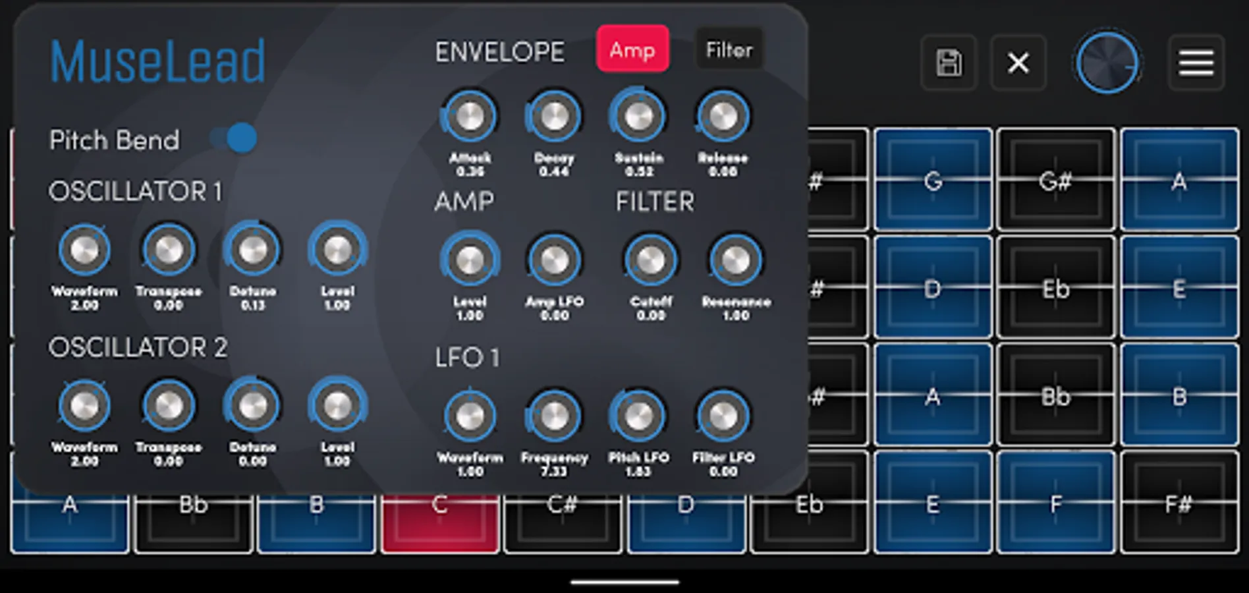Click the envelope Decay knob

tap(554, 117)
